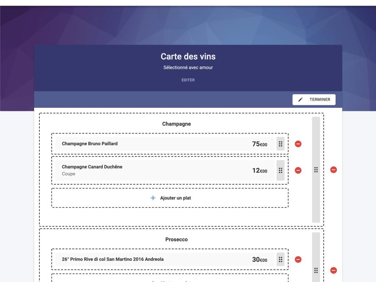Grab the Prosecco section drag handle
The image size is (376, 282).
pos(316,270)
